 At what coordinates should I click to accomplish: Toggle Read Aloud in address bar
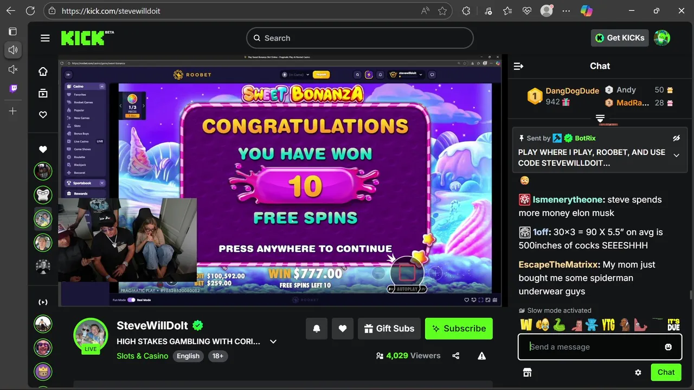pyautogui.click(x=425, y=11)
